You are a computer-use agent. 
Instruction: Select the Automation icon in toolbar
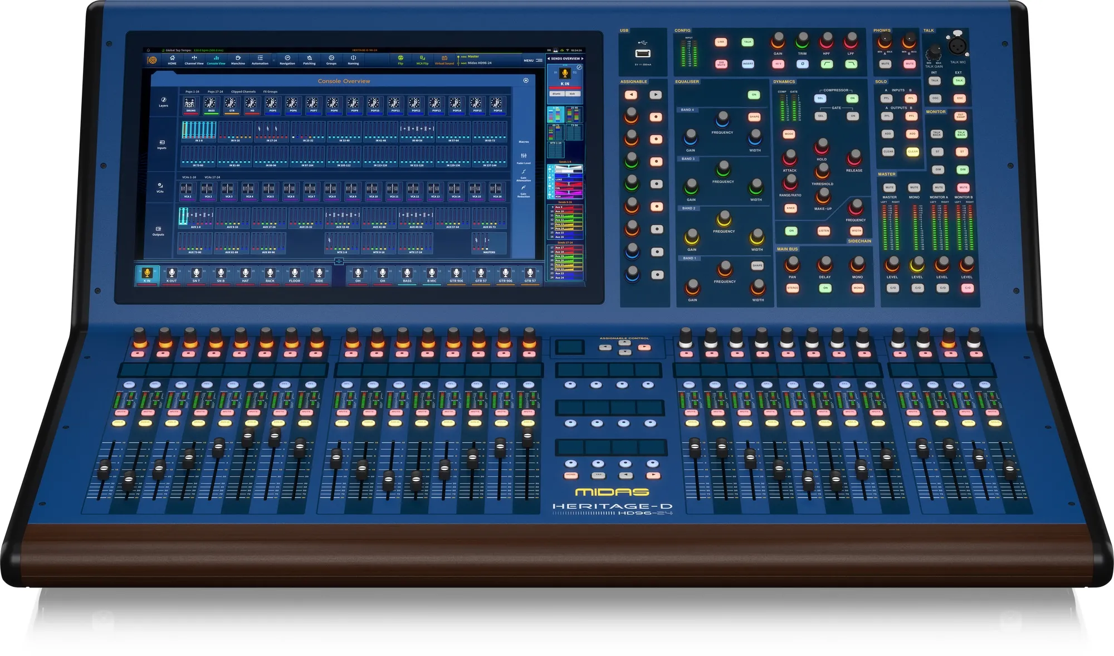260,59
